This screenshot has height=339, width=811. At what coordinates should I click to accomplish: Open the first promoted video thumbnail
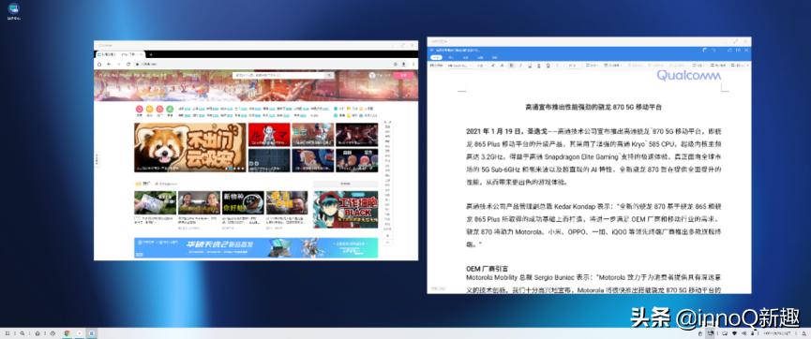tap(155, 202)
